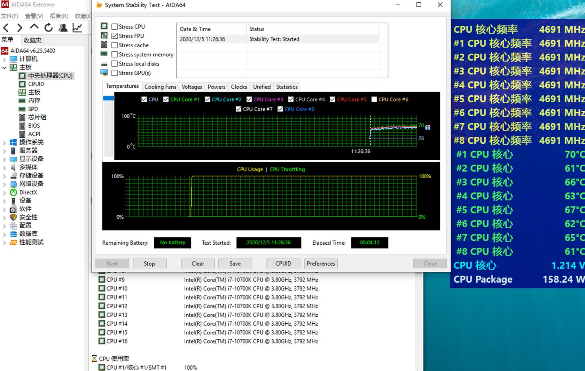
Task: Enable CPU Core #6 temperature checkbox
Action: (x=374, y=100)
